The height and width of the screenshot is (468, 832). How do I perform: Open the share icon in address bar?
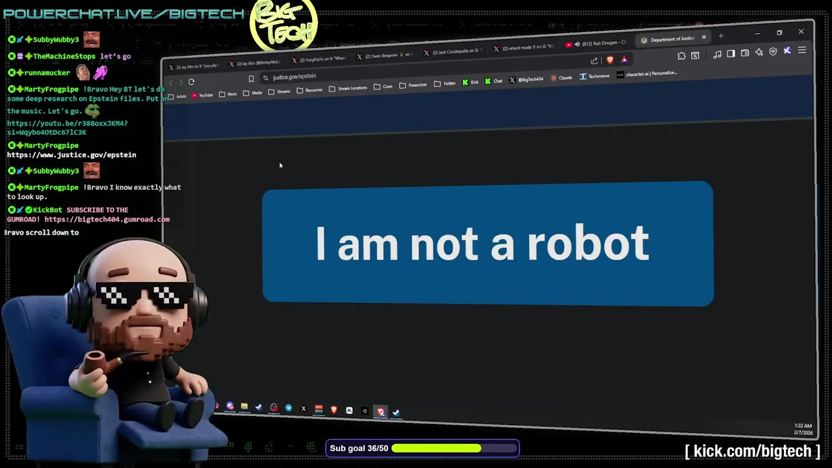(x=594, y=60)
